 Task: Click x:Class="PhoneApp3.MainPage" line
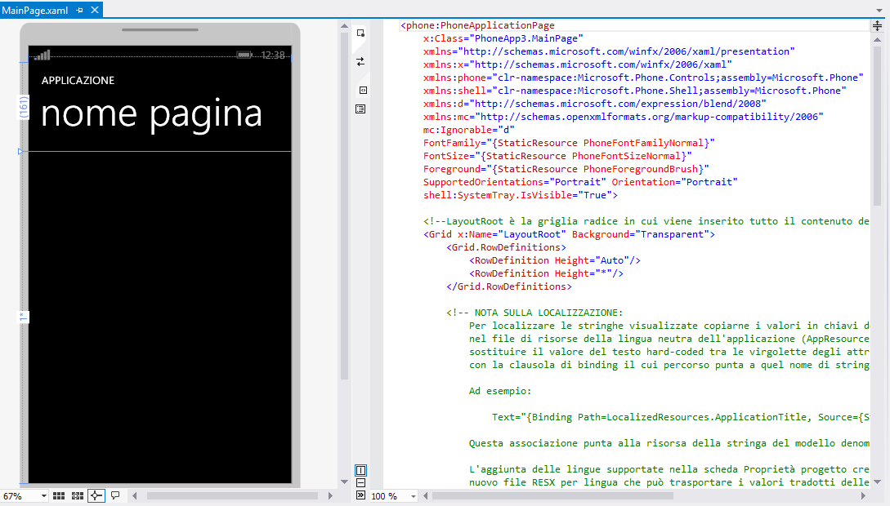point(503,38)
